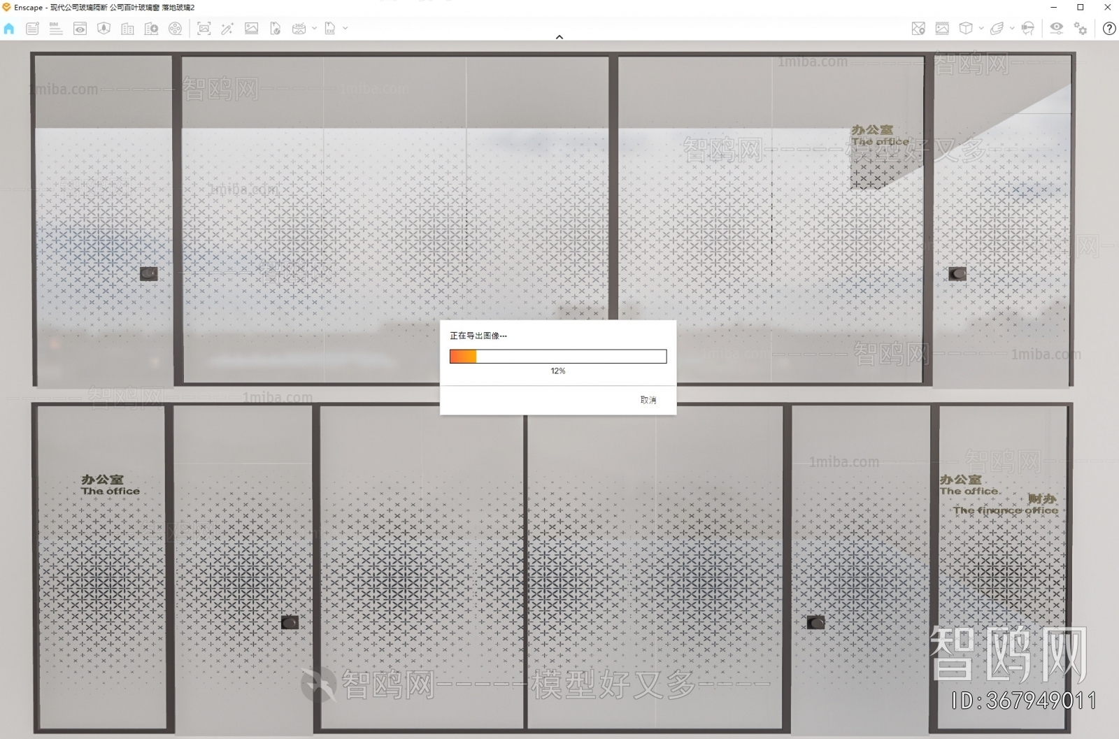Image resolution: width=1119 pixels, height=739 pixels.
Task: Open the general Settings gears icon
Action: point(1081,29)
